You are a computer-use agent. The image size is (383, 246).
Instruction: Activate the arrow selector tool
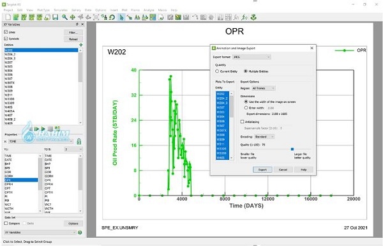coord(121,17)
